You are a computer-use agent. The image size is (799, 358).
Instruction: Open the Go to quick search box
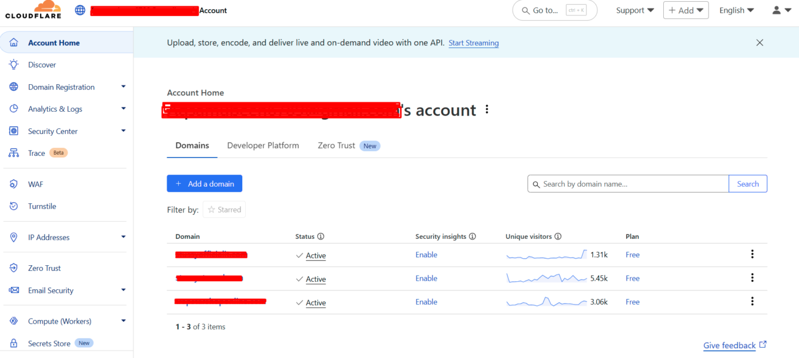[x=555, y=10]
